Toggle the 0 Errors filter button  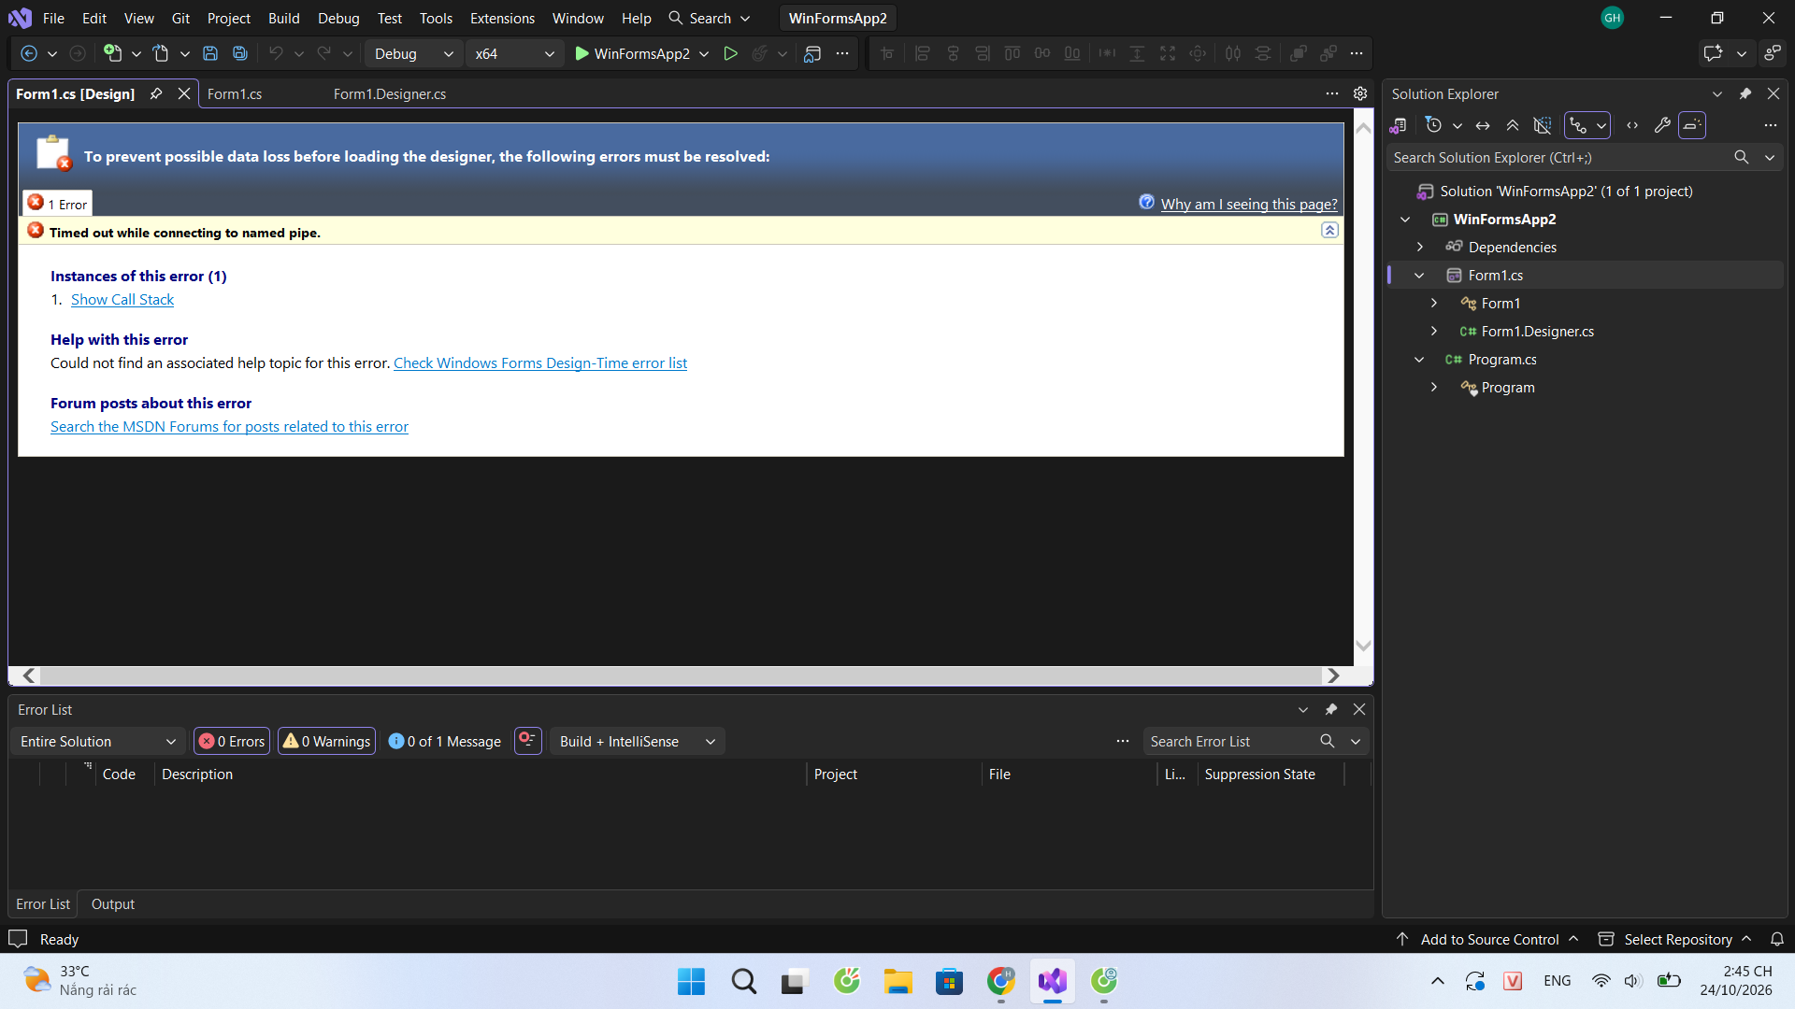(x=232, y=741)
